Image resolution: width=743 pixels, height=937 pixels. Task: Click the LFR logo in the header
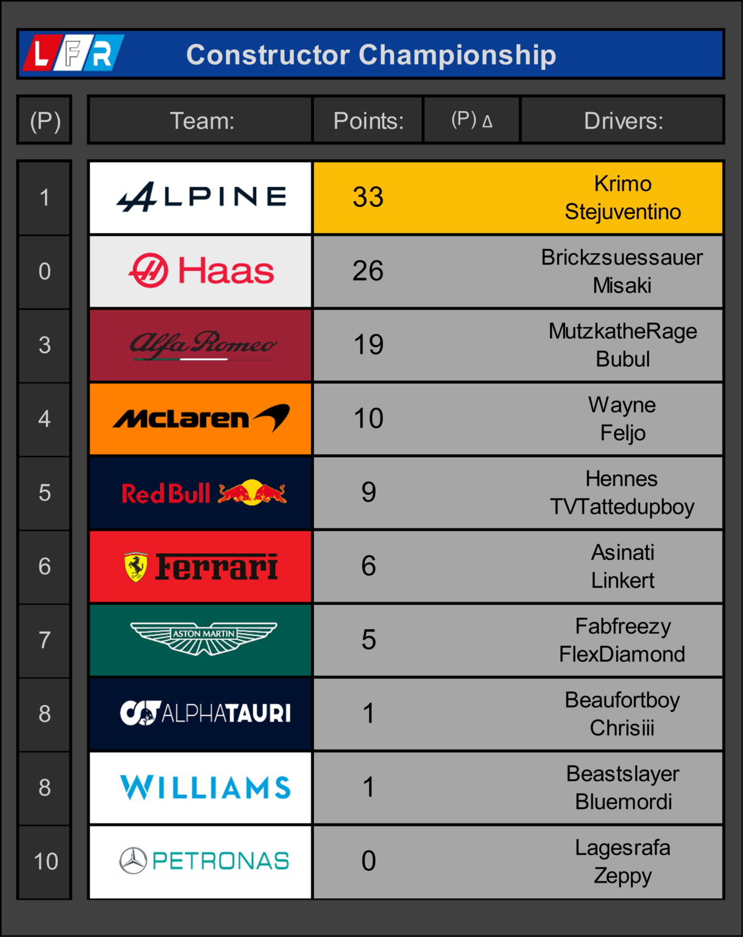pos(73,53)
